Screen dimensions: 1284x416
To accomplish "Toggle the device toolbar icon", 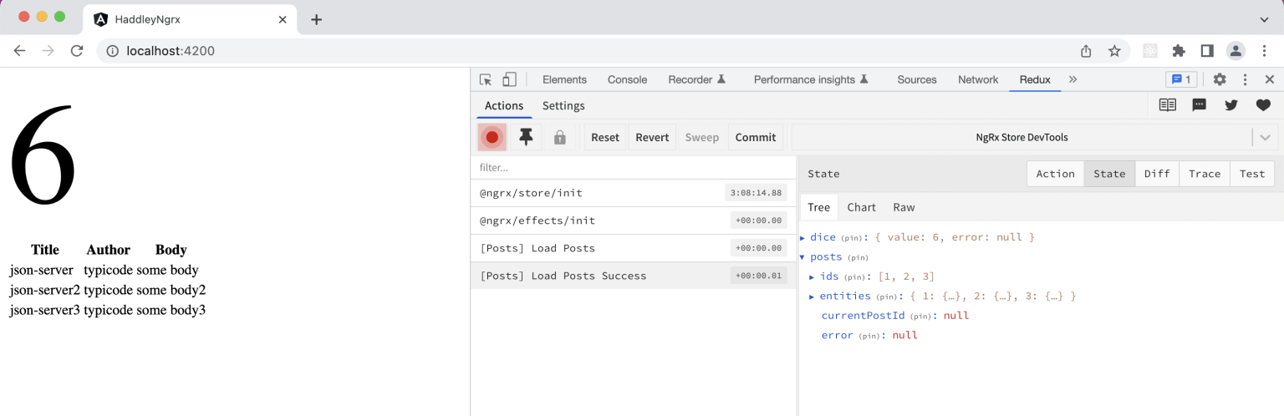I will (x=509, y=79).
